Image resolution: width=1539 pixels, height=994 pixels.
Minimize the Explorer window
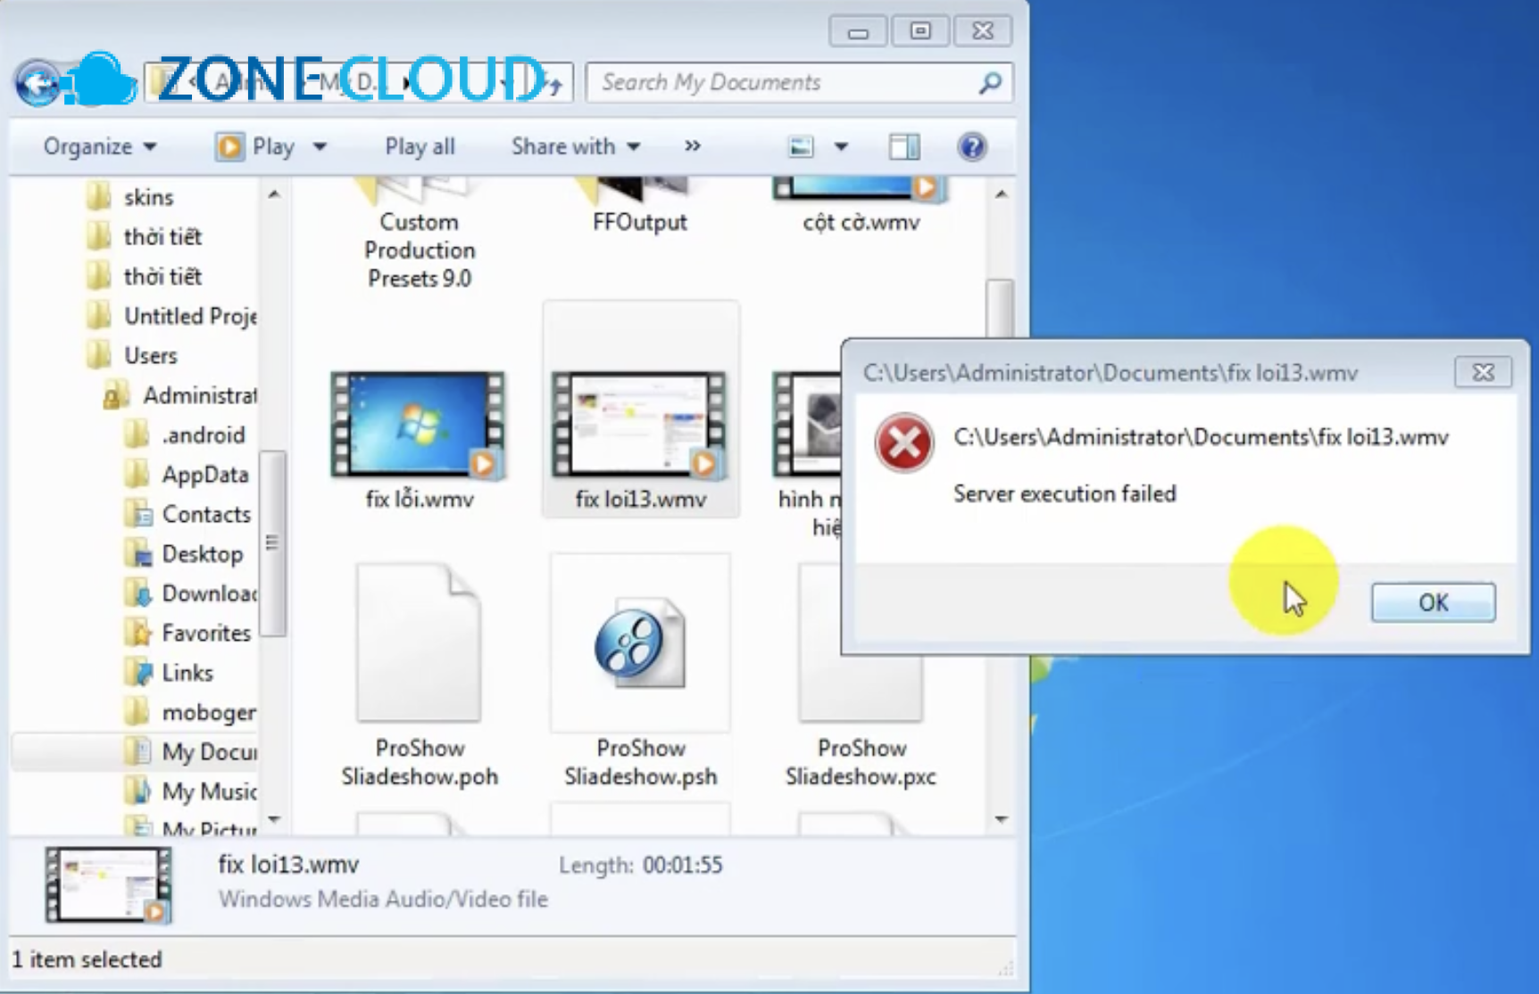(x=858, y=31)
